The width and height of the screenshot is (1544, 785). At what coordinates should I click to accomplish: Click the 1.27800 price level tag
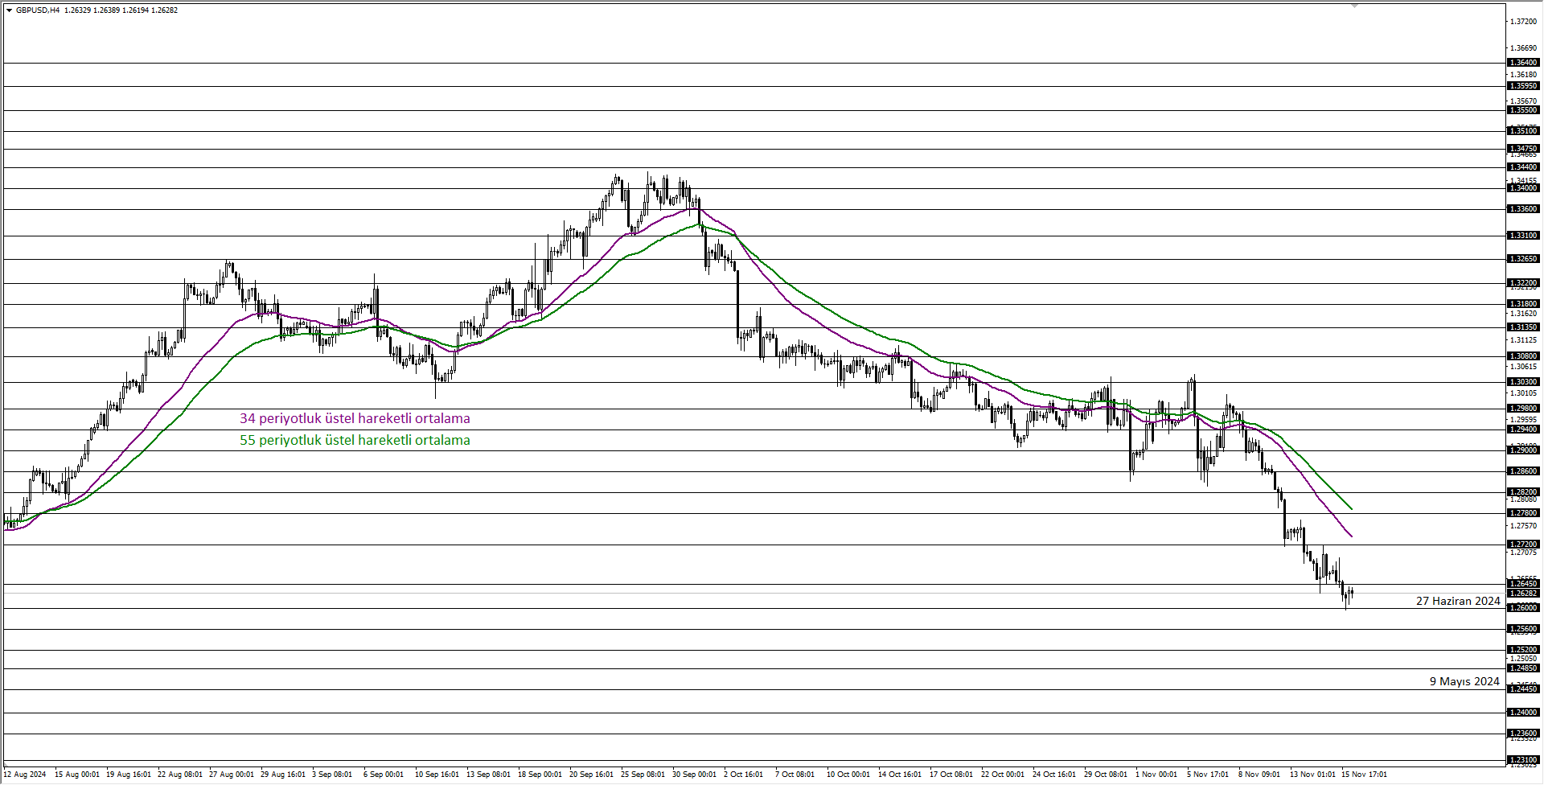click(1522, 513)
